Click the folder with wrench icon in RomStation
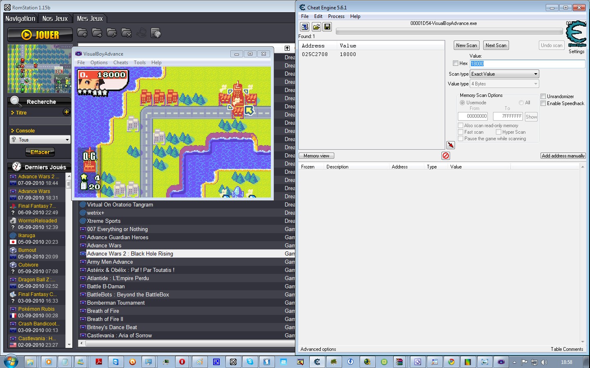The image size is (590, 368). tap(112, 33)
